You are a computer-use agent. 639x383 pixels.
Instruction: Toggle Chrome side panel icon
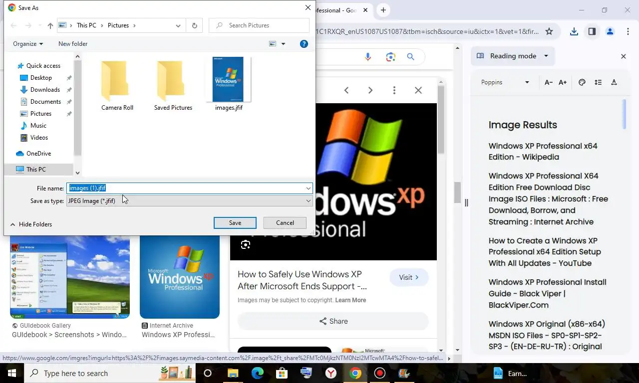tap(592, 31)
